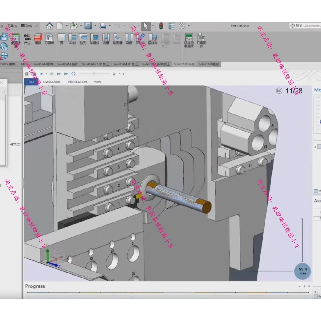Expand the play button dropdown arrow
This screenshot has height=321, width=321.
tap(47, 74)
